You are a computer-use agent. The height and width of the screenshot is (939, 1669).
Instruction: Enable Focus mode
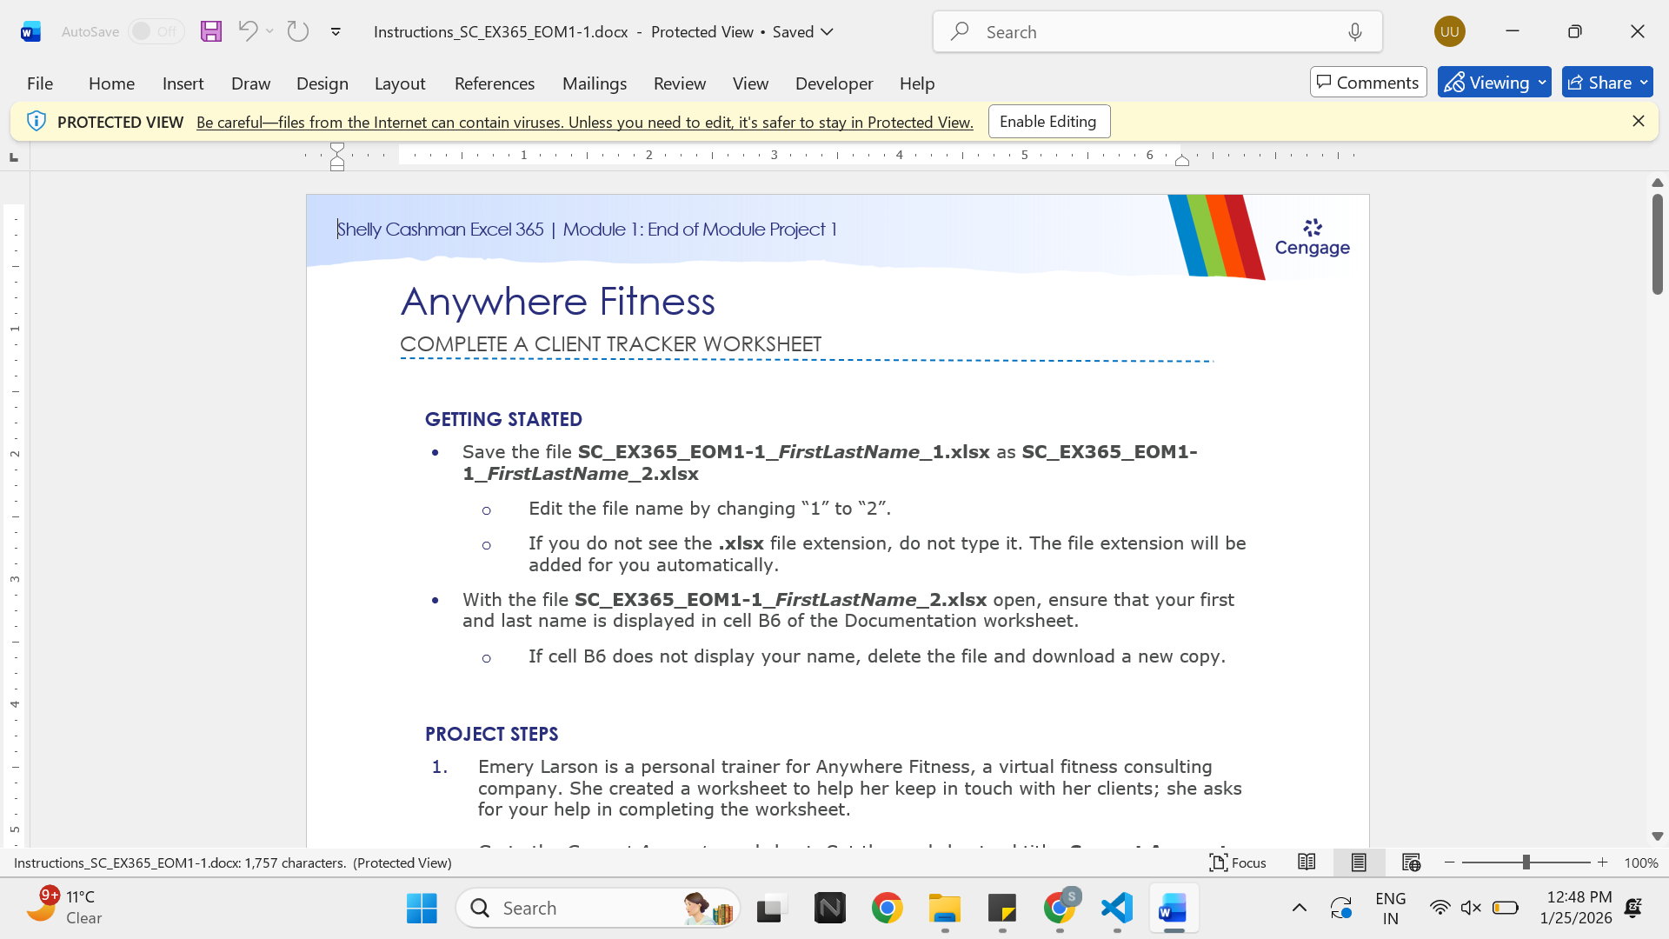coord(1238,862)
